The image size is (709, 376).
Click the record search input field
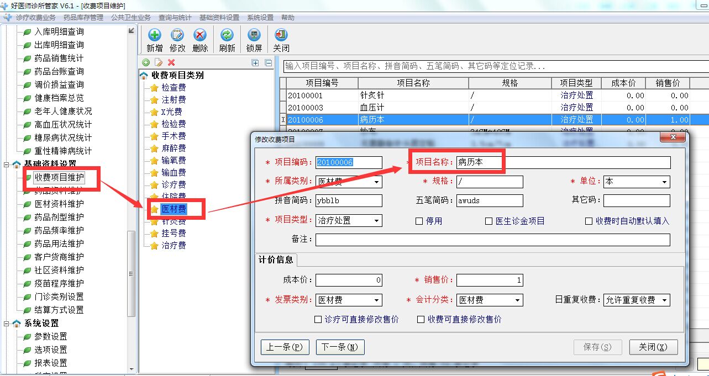496,66
